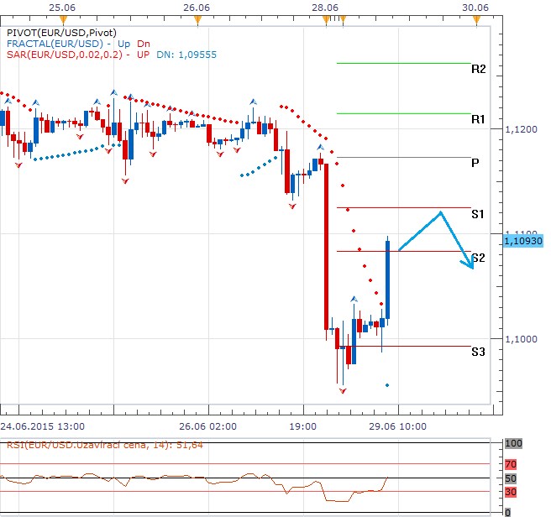Select the orange marker below 26.06

coord(195,20)
